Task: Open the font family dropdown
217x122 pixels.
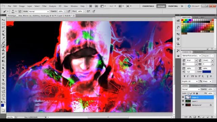Action: click(192, 56)
